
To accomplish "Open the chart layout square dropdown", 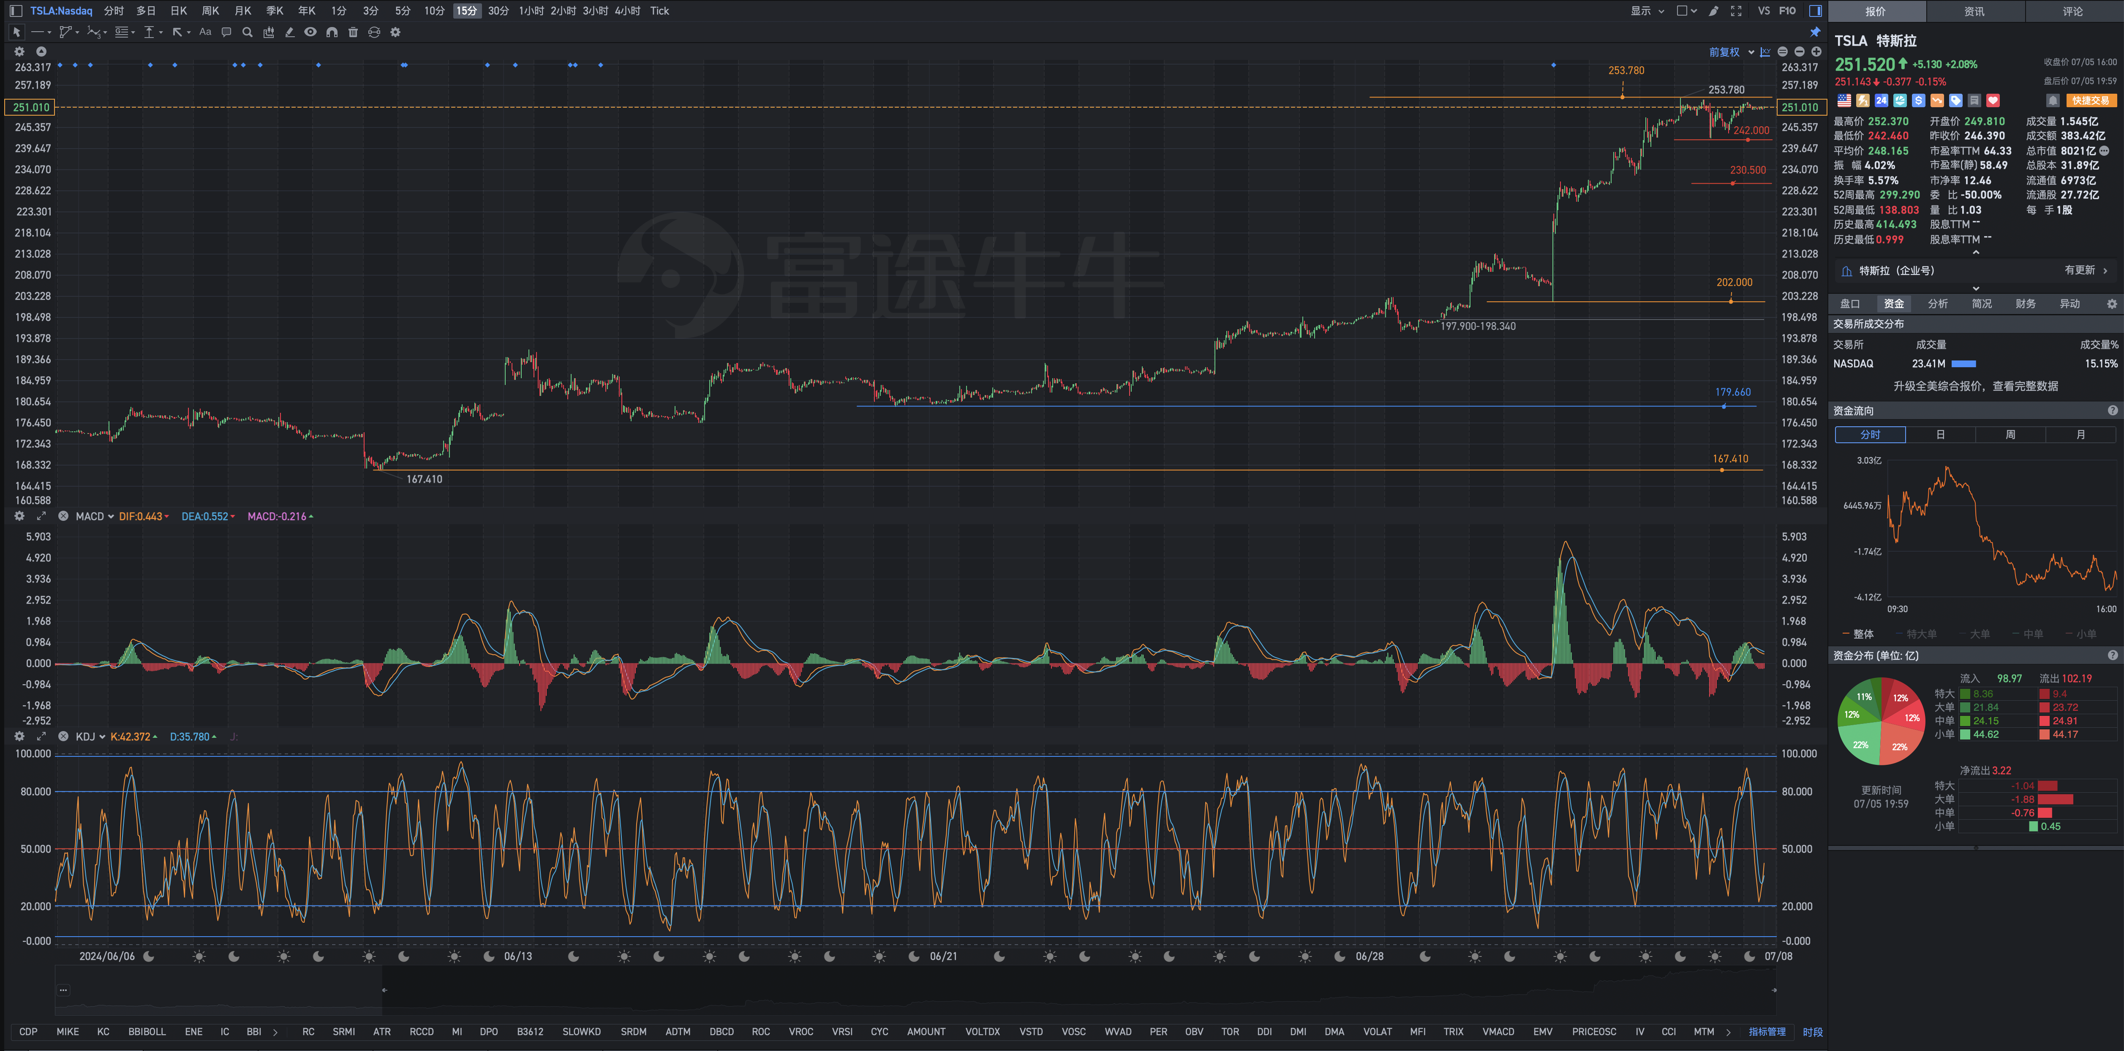I will click(1687, 11).
